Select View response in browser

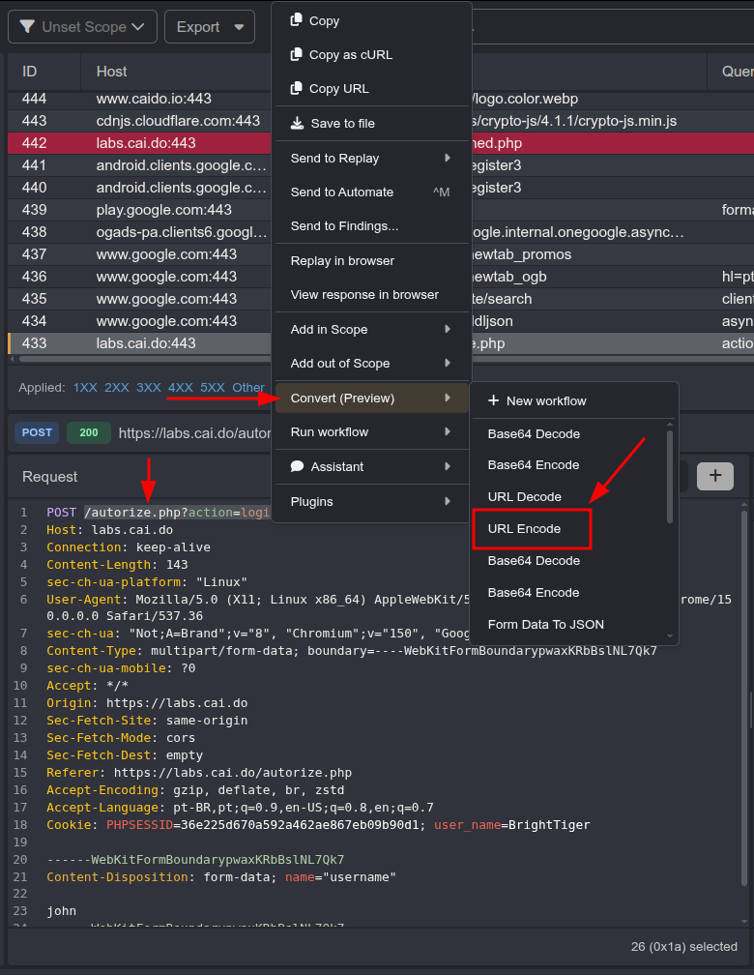pyautogui.click(x=371, y=295)
